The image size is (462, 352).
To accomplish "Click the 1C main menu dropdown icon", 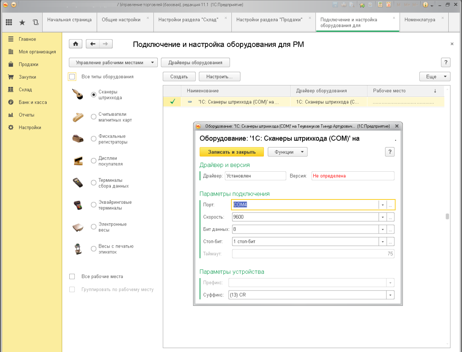I will [14, 5].
